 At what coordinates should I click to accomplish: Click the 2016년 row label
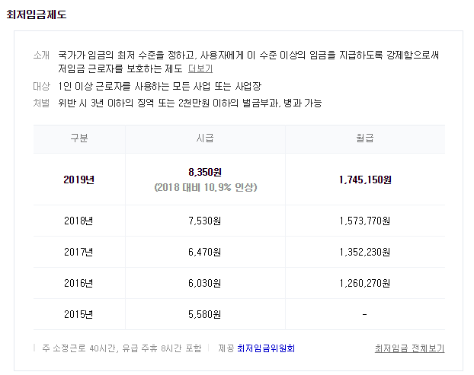click(x=78, y=283)
